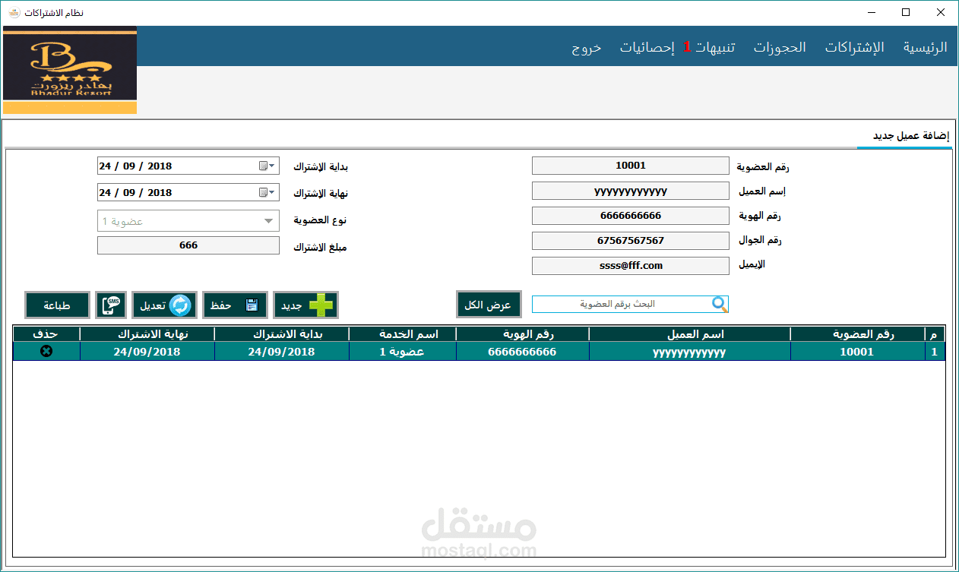Image resolution: width=959 pixels, height=572 pixels.
Task: Click the magnifier icon in the membership search box
Action: tap(720, 304)
